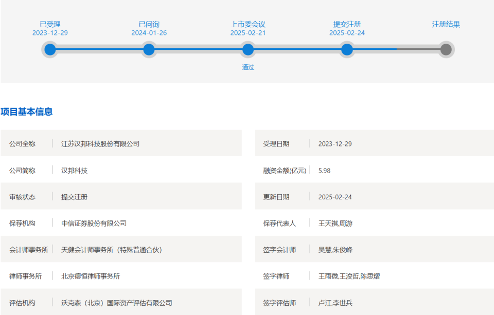Click the 已受理 timeline circle marker
The image size is (494, 315).
50,49
